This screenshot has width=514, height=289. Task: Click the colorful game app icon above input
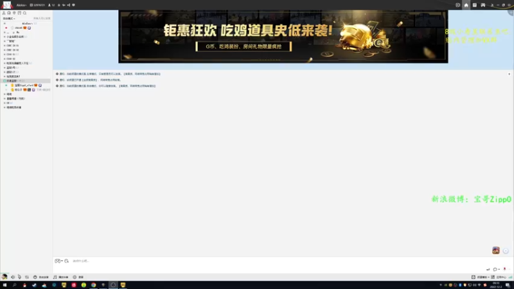pyautogui.click(x=495, y=250)
